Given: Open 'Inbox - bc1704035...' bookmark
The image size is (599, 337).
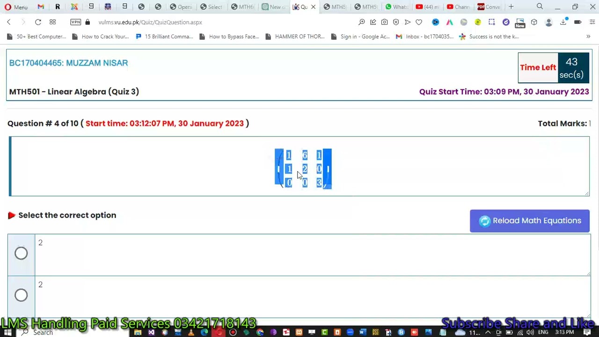Looking at the screenshot, I should click(425, 37).
